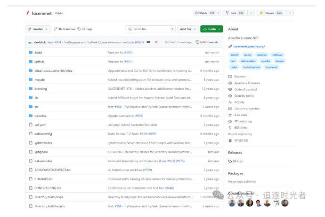Open ACKNOWLEDGEMENTS.txt file

(52, 170)
